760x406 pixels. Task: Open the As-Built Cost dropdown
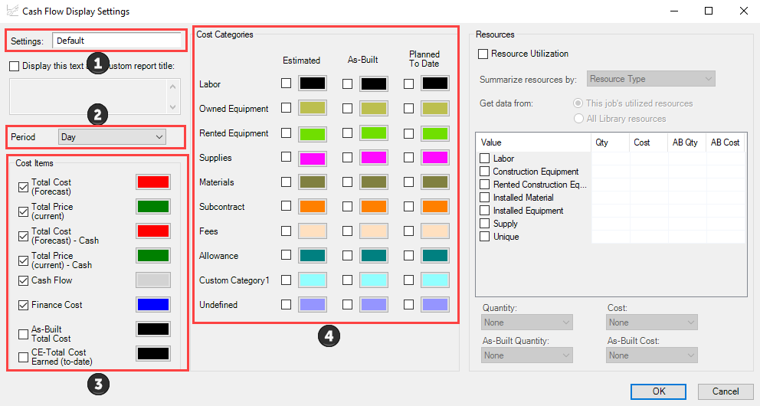coord(652,355)
